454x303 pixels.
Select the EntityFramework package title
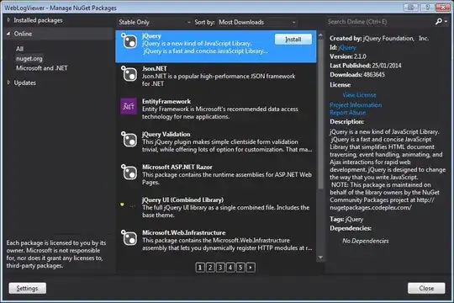(x=166, y=102)
